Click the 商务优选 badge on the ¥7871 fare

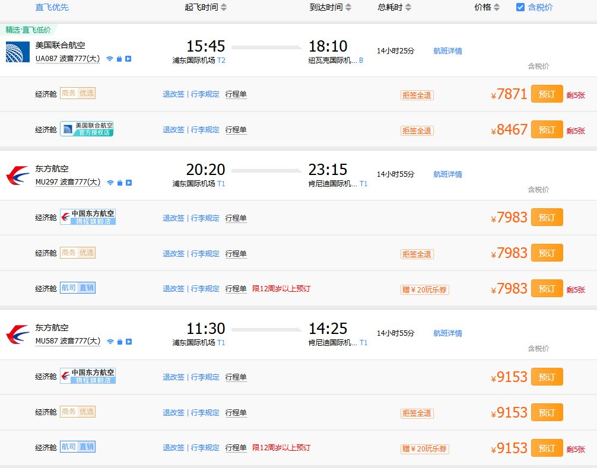(x=78, y=93)
